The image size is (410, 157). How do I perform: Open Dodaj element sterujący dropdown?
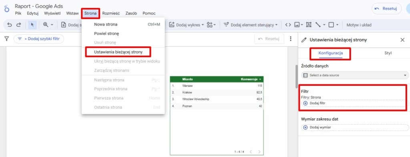[x=250, y=25]
